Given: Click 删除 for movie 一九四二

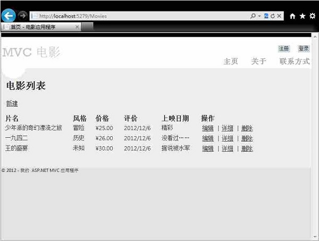Looking at the screenshot, I should (247, 138).
